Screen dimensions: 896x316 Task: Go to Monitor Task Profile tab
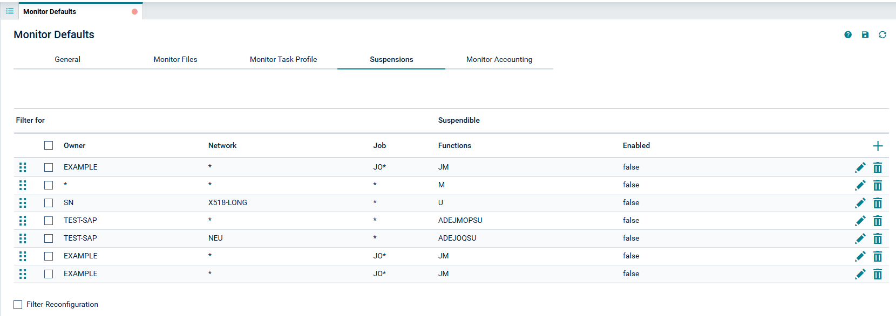pos(283,59)
